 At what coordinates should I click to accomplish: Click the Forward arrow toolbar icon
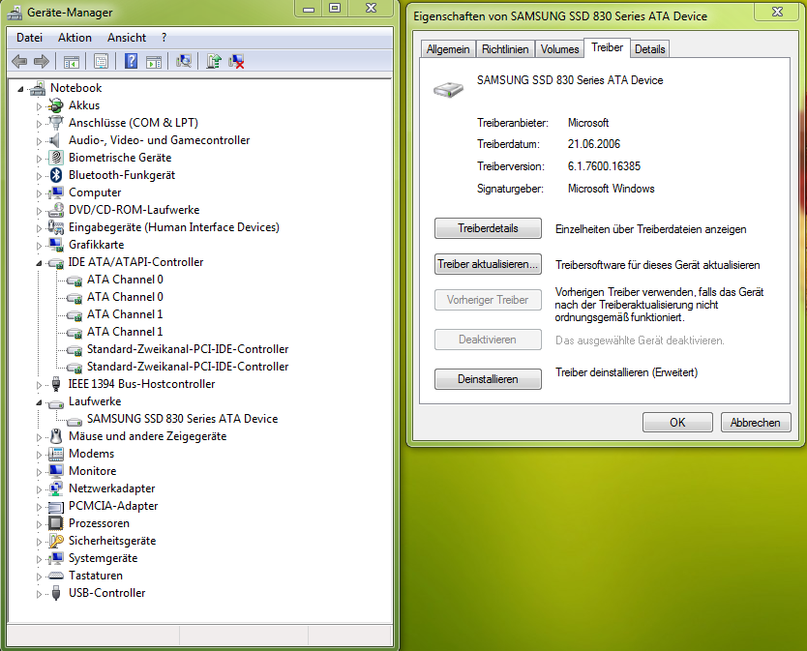click(x=42, y=62)
